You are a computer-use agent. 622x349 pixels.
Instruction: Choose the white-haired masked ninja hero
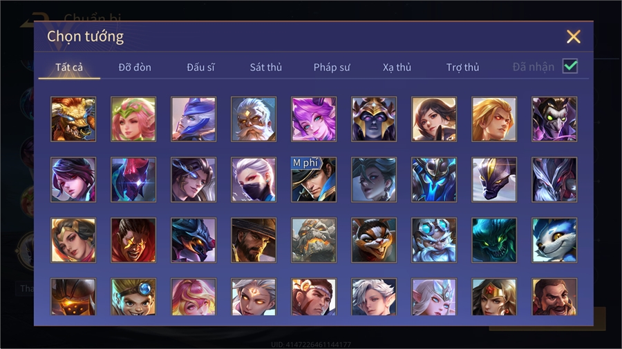point(254,179)
